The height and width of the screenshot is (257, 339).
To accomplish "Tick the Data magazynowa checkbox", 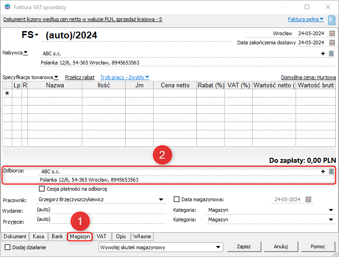I will [177, 199].
